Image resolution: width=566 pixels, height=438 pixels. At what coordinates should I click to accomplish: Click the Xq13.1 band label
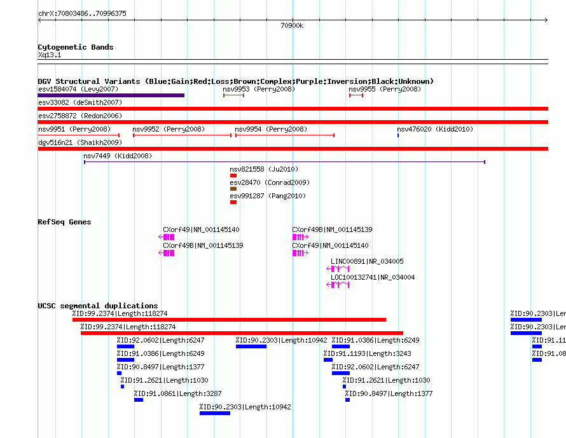click(50, 55)
